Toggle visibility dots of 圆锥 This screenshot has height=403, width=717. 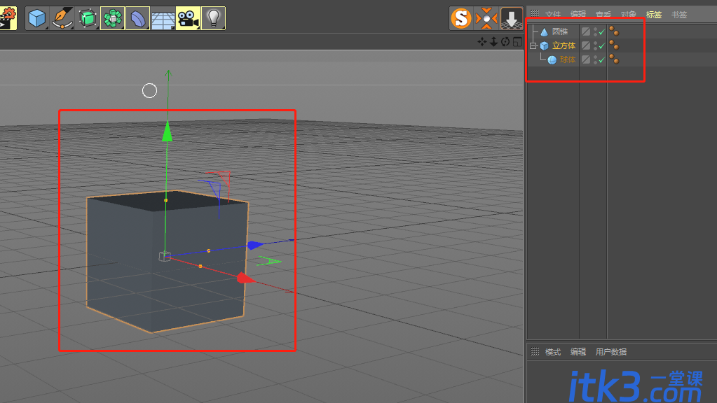coord(595,31)
